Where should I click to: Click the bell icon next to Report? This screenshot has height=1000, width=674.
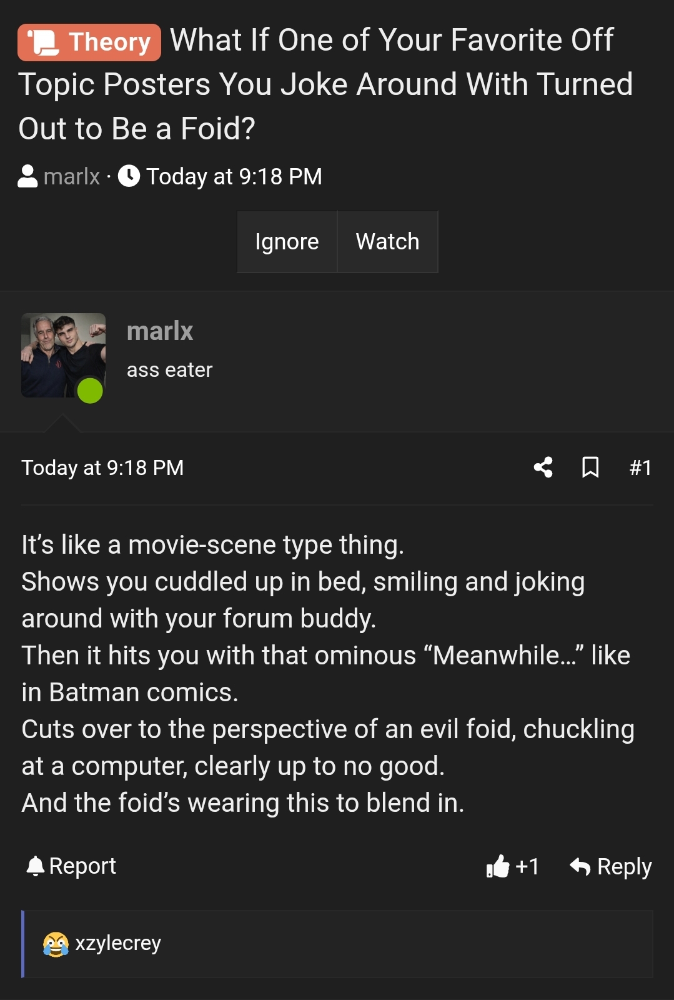pos(36,866)
